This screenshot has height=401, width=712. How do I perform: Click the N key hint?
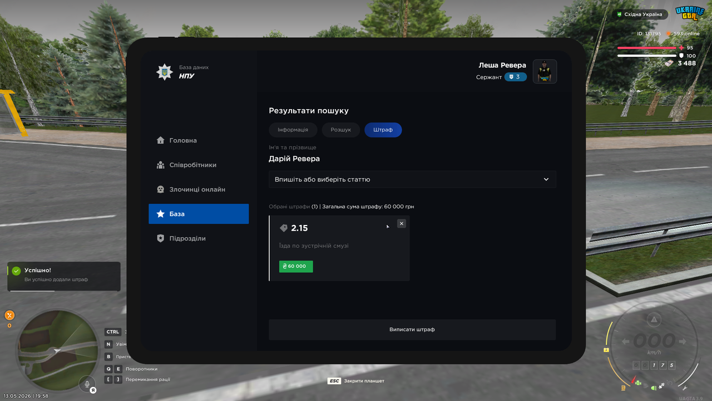click(109, 344)
